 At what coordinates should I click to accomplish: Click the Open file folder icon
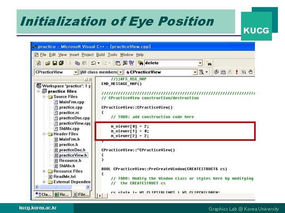tap(47, 63)
